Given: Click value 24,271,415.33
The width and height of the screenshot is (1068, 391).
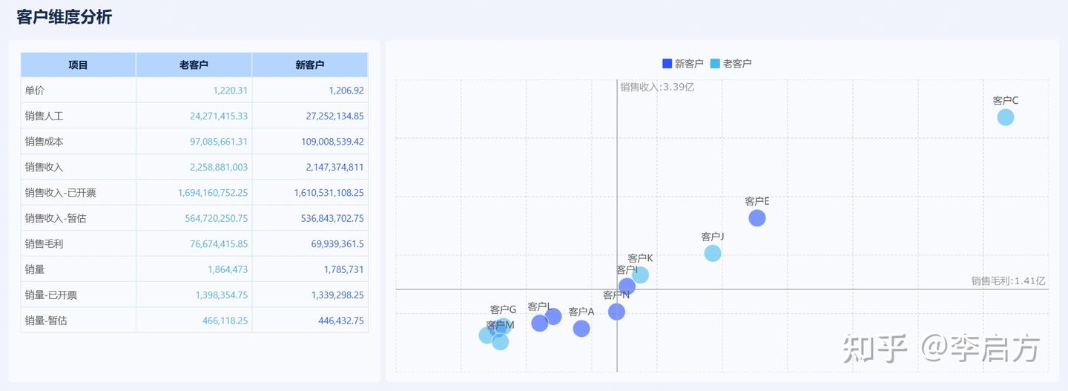Looking at the screenshot, I should tap(219, 116).
